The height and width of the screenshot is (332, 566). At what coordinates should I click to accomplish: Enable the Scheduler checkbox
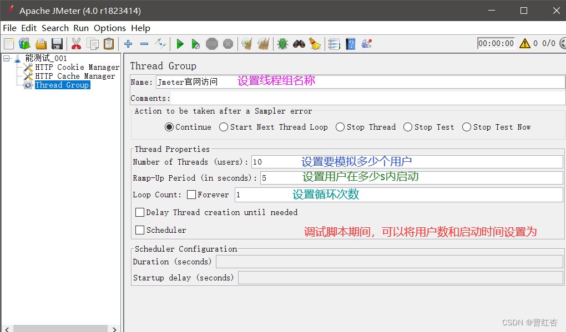click(140, 229)
